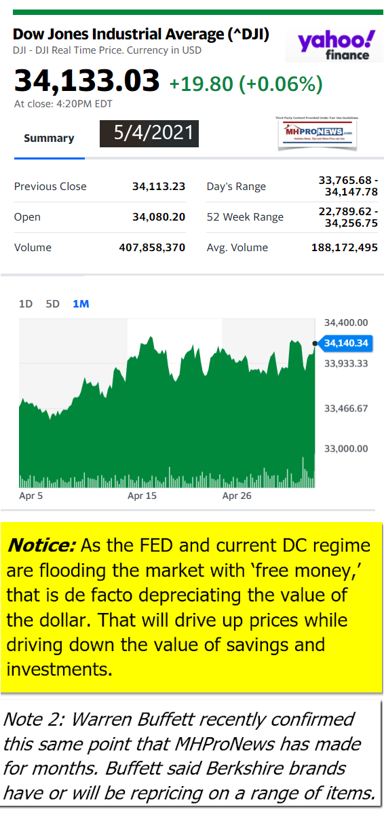384x818 pixels.
Task: Click the 34,140.34 price marker on chart
Action: (345, 343)
